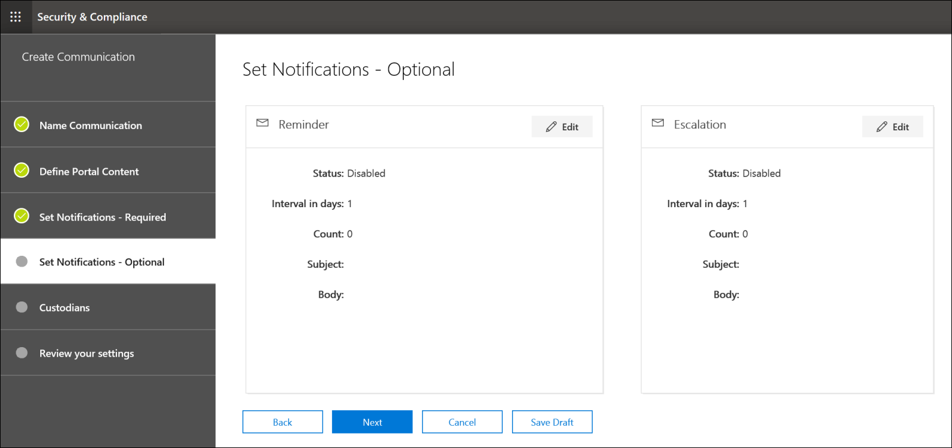Click the gray circle beside Custodians
952x448 pixels.
click(22, 307)
